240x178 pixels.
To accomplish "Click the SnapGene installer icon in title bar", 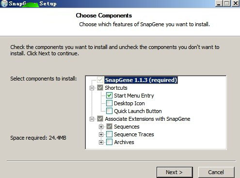I will pyautogui.click(x=4, y=3).
